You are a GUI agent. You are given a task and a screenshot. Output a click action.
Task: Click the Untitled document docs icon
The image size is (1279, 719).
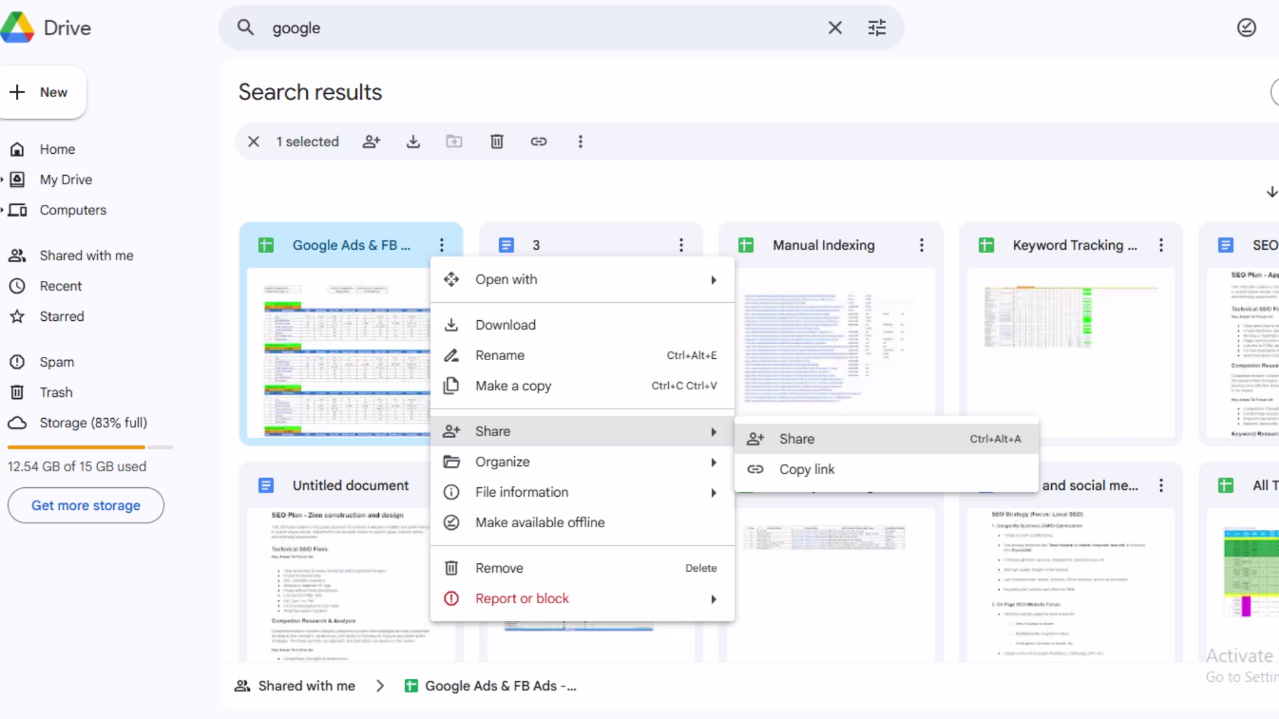tap(266, 485)
